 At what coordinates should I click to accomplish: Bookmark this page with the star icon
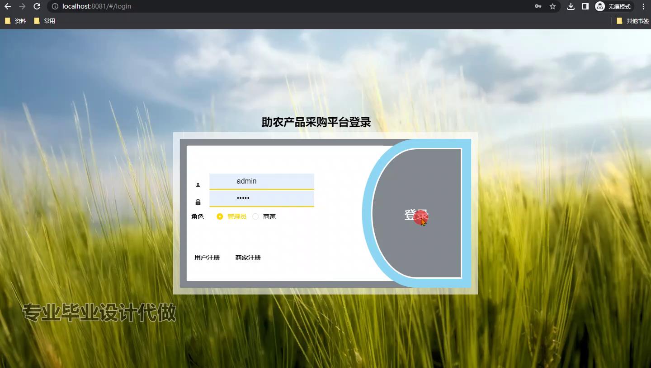(x=552, y=6)
